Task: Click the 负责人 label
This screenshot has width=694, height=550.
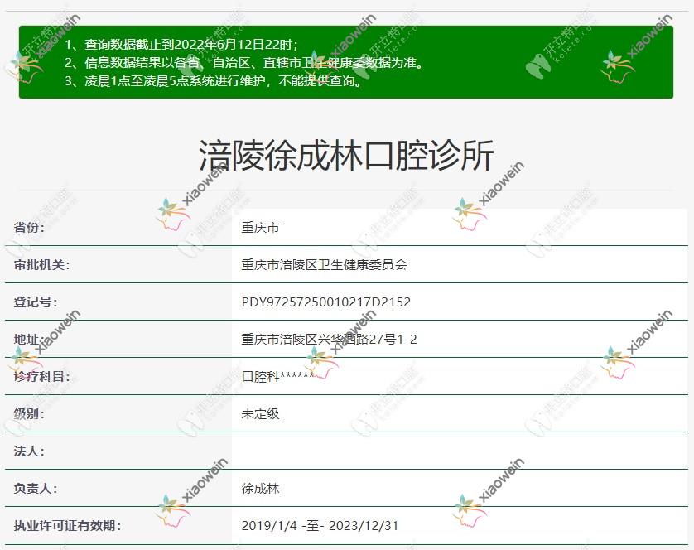Action: point(36,488)
